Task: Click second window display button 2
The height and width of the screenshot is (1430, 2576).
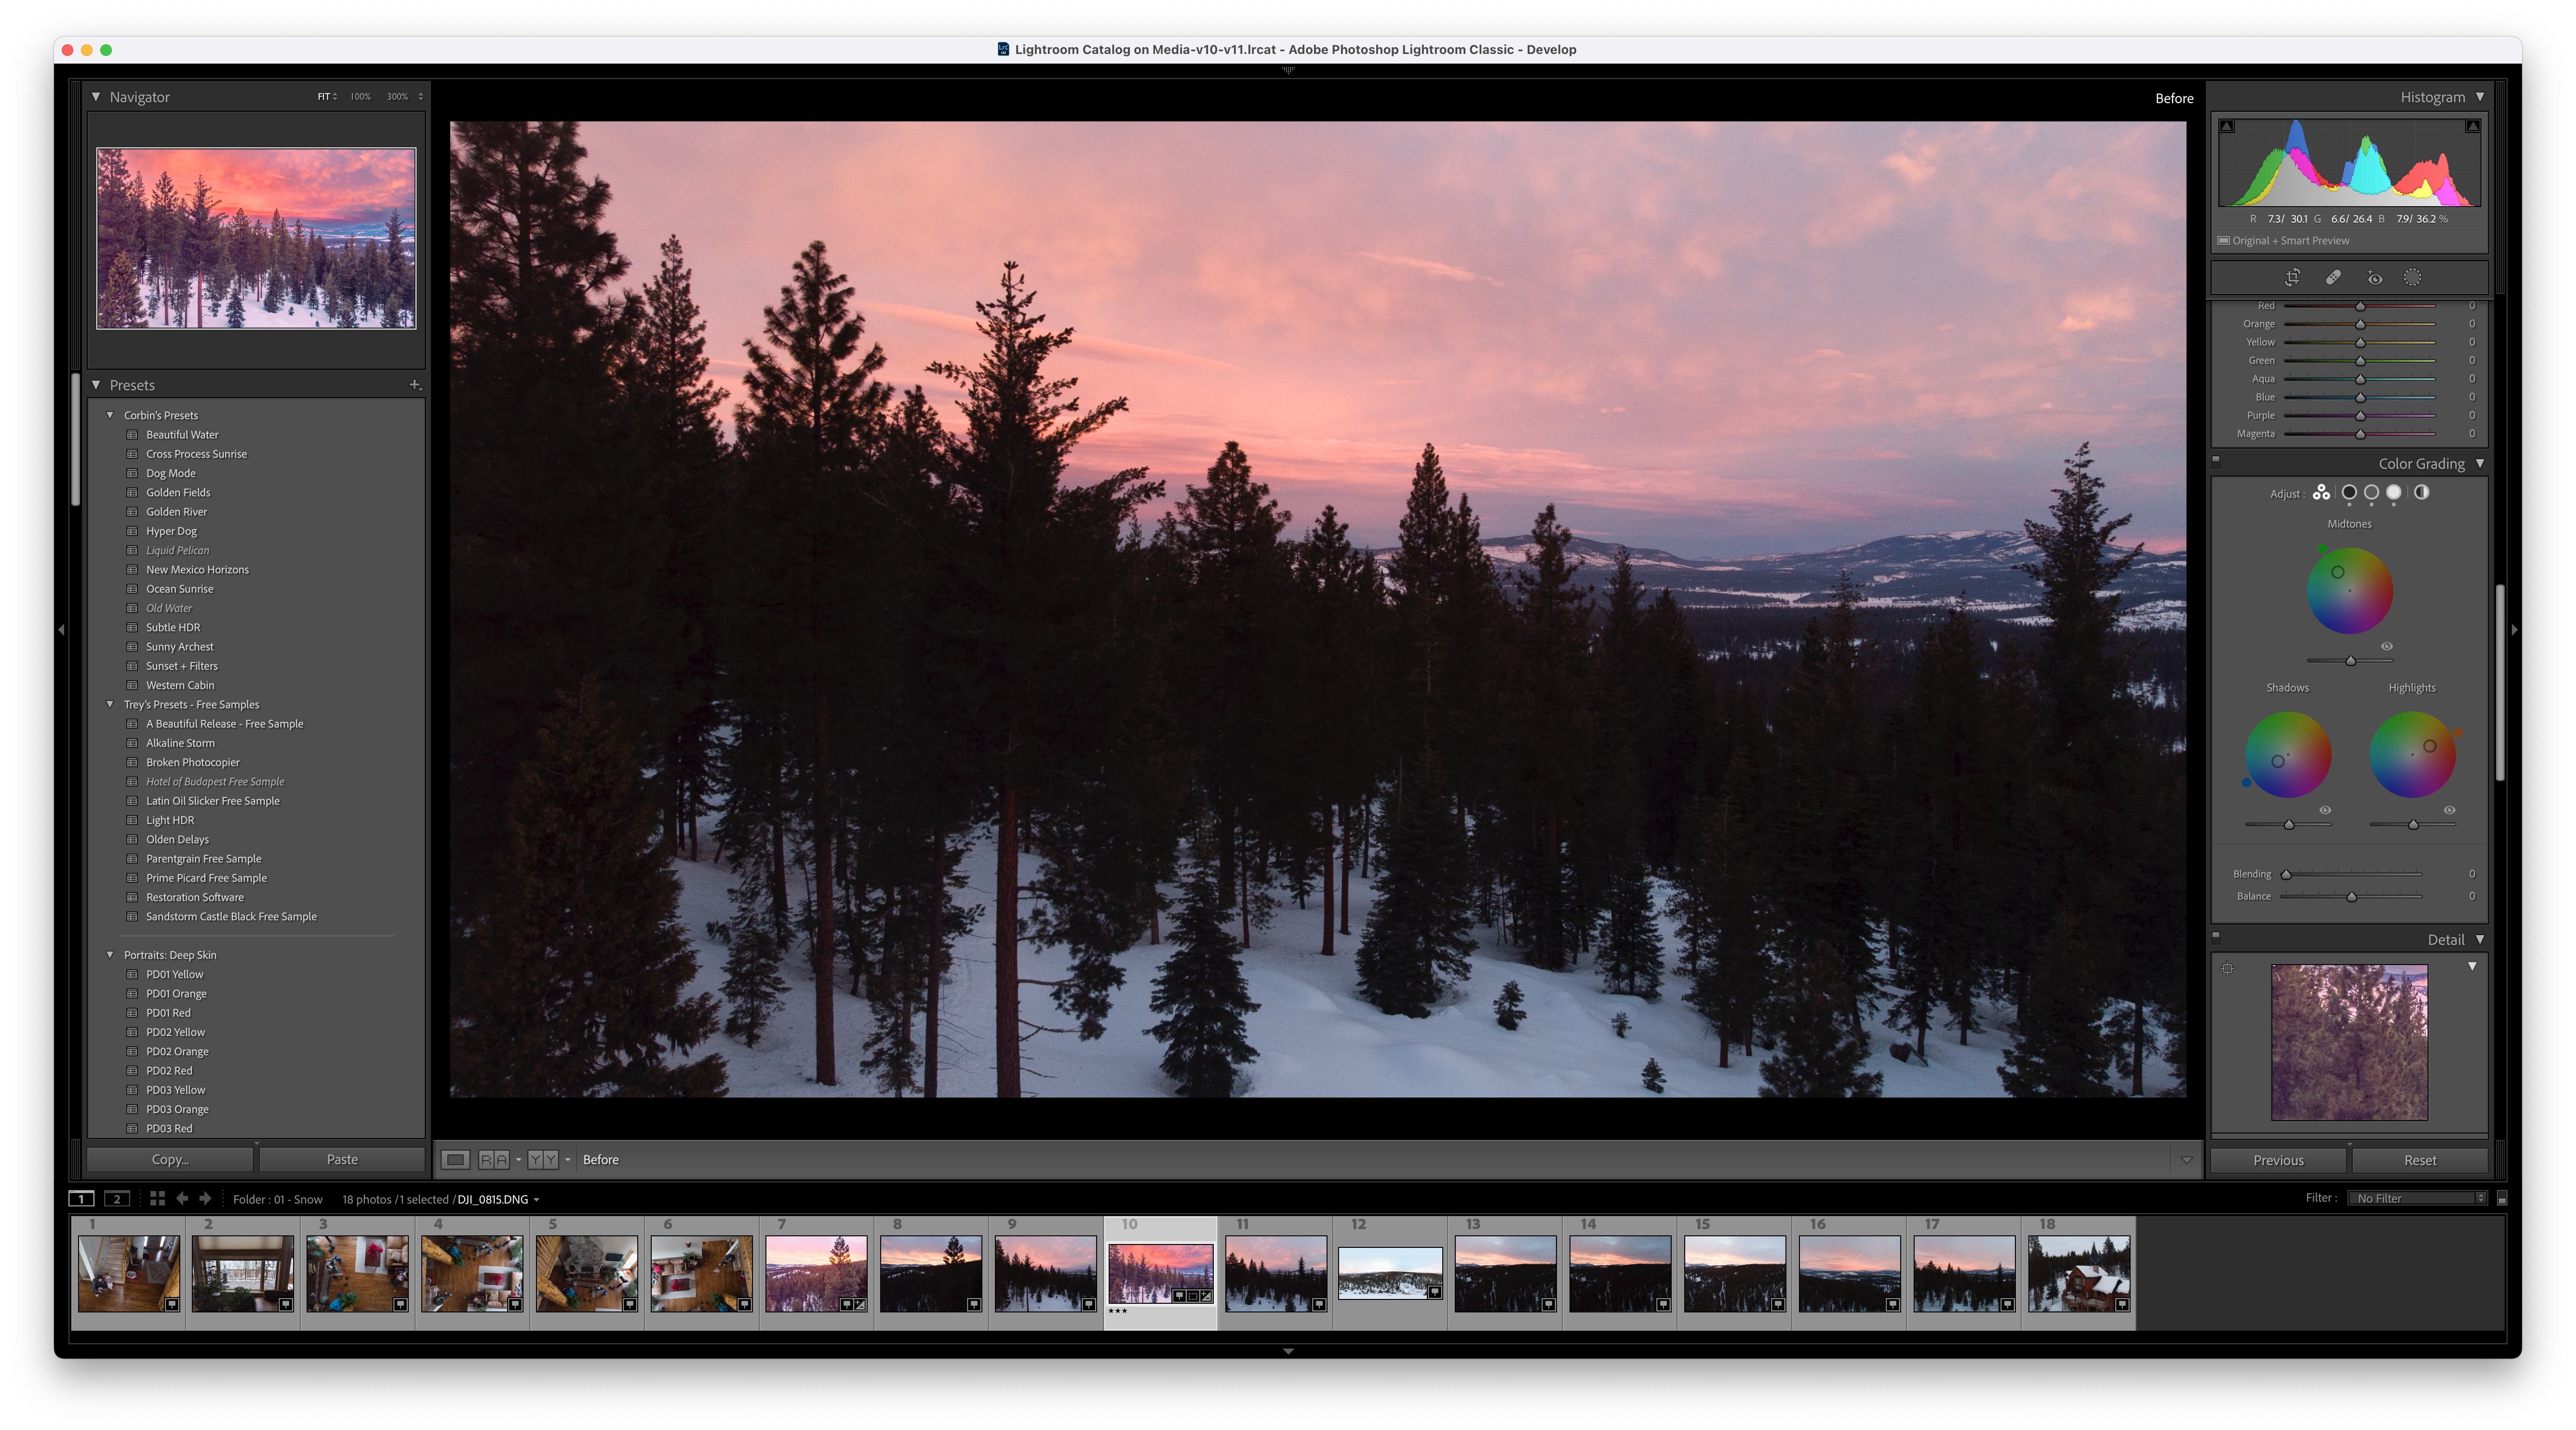Action: [x=117, y=1198]
